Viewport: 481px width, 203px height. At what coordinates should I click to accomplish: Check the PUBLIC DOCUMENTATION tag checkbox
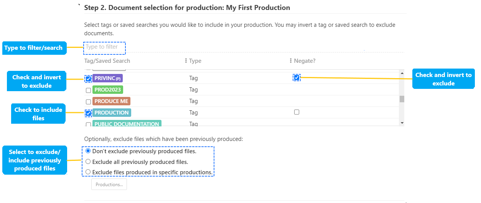point(88,124)
